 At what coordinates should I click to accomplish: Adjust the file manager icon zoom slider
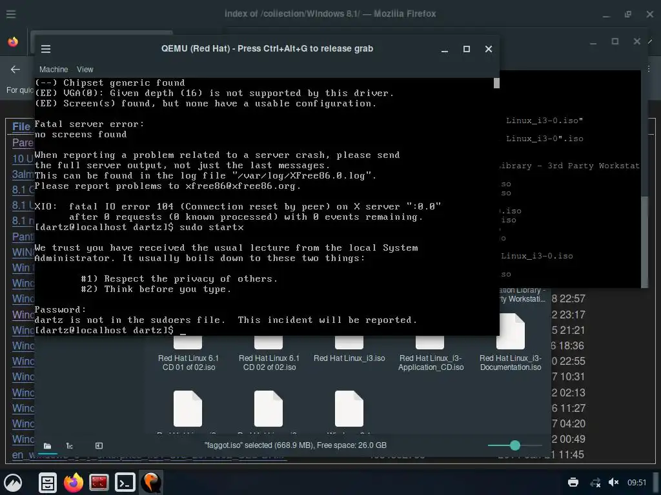[x=514, y=445]
